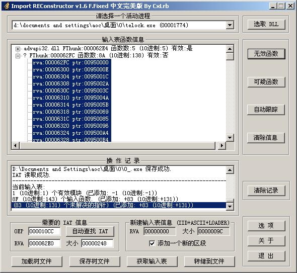Select row rva:00006320 ptr:00950096
297x273 pixels.
pyautogui.click(x=71, y=126)
